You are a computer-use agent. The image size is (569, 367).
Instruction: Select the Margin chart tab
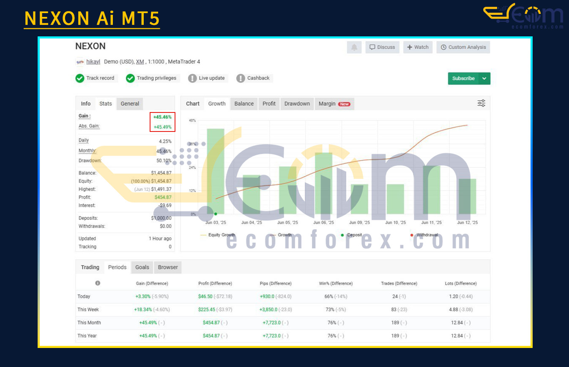coord(334,104)
